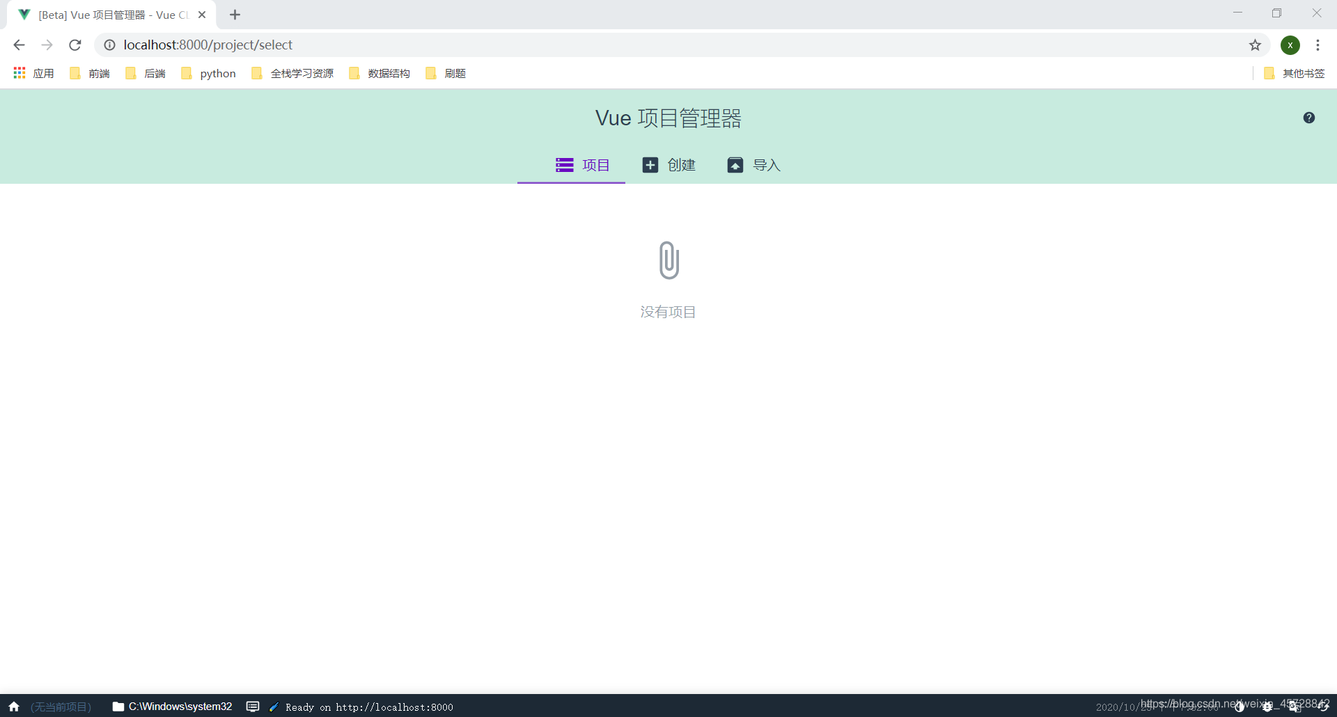Open the C:\Windows\system32 folder entry

tap(172, 707)
